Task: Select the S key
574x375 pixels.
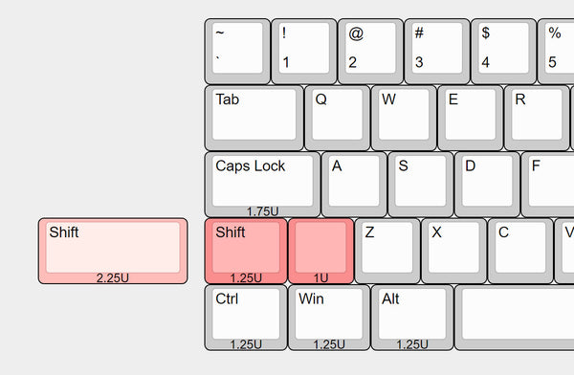Action: tap(421, 185)
